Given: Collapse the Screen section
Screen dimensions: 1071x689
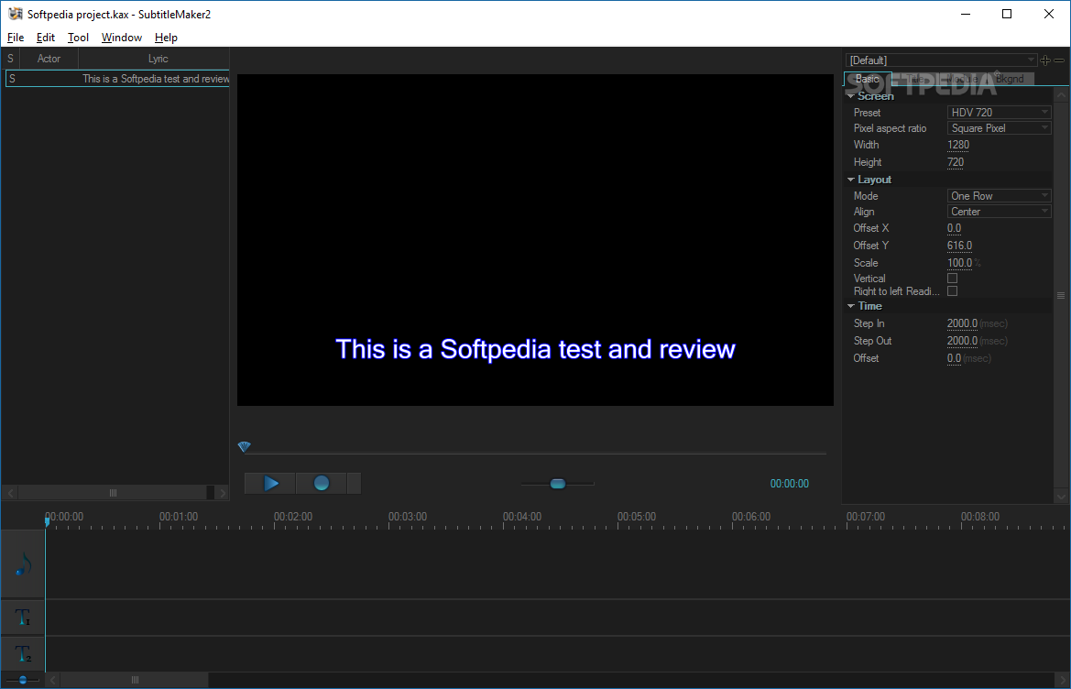Looking at the screenshot, I should point(851,96).
